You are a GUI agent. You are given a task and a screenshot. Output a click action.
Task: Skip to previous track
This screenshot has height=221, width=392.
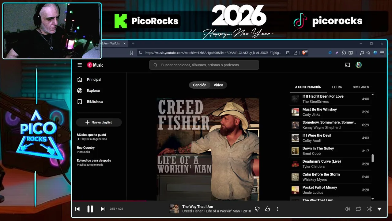pos(77,209)
